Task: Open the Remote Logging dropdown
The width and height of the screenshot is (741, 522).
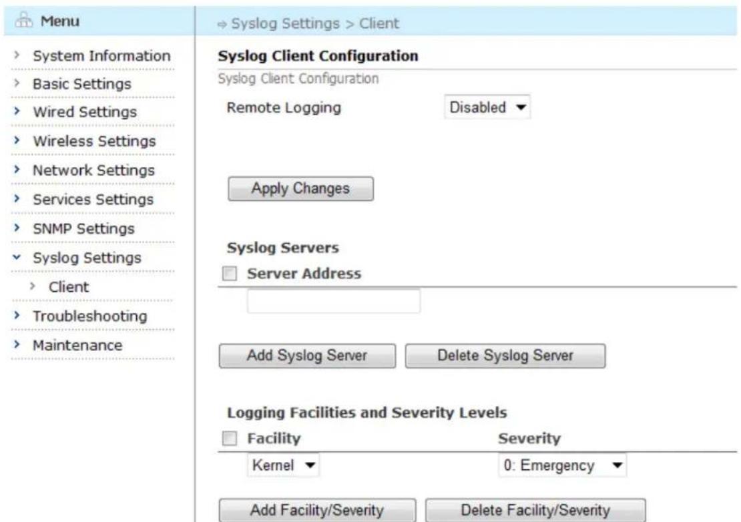Action: click(487, 107)
